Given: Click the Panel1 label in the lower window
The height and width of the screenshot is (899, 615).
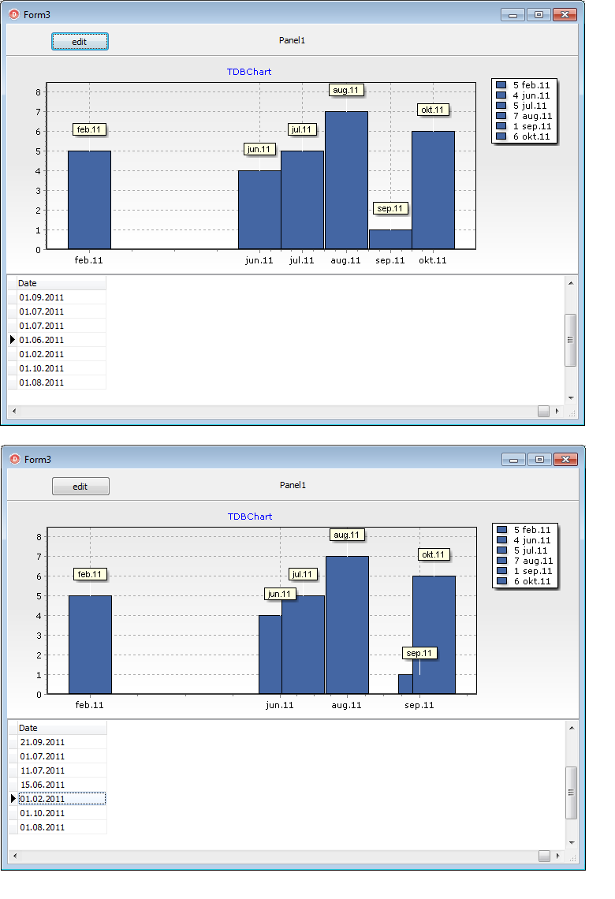Looking at the screenshot, I should pyautogui.click(x=293, y=485).
